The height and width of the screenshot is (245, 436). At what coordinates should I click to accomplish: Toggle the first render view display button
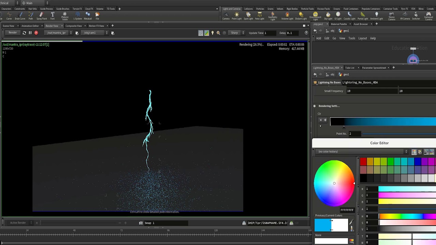[x=201, y=33]
